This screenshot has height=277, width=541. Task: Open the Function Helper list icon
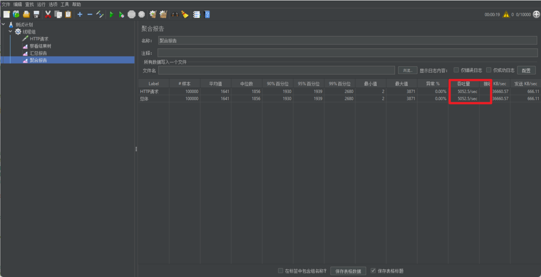coord(196,14)
